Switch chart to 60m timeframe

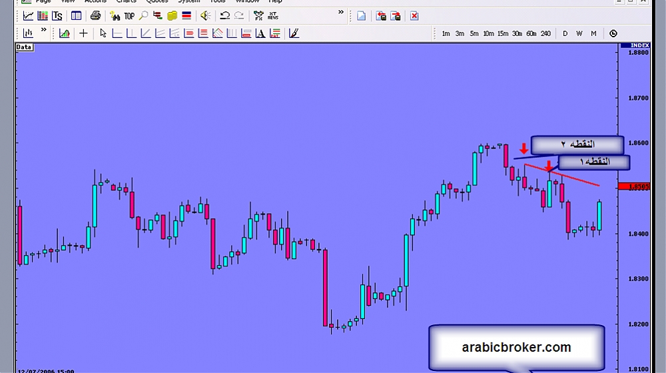tap(531, 33)
